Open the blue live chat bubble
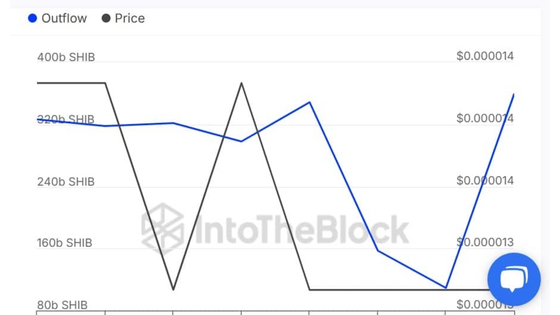Image resolution: width=560 pixels, height=315 pixels. tap(513, 279)
